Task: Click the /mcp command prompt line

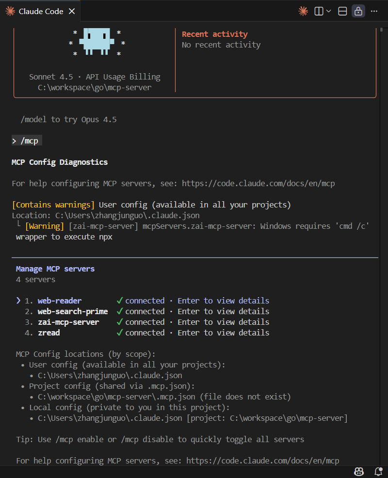Action: (27, 141)
